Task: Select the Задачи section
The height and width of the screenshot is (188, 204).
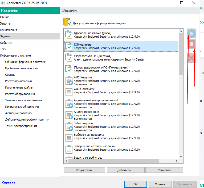Action: point(30,36)
